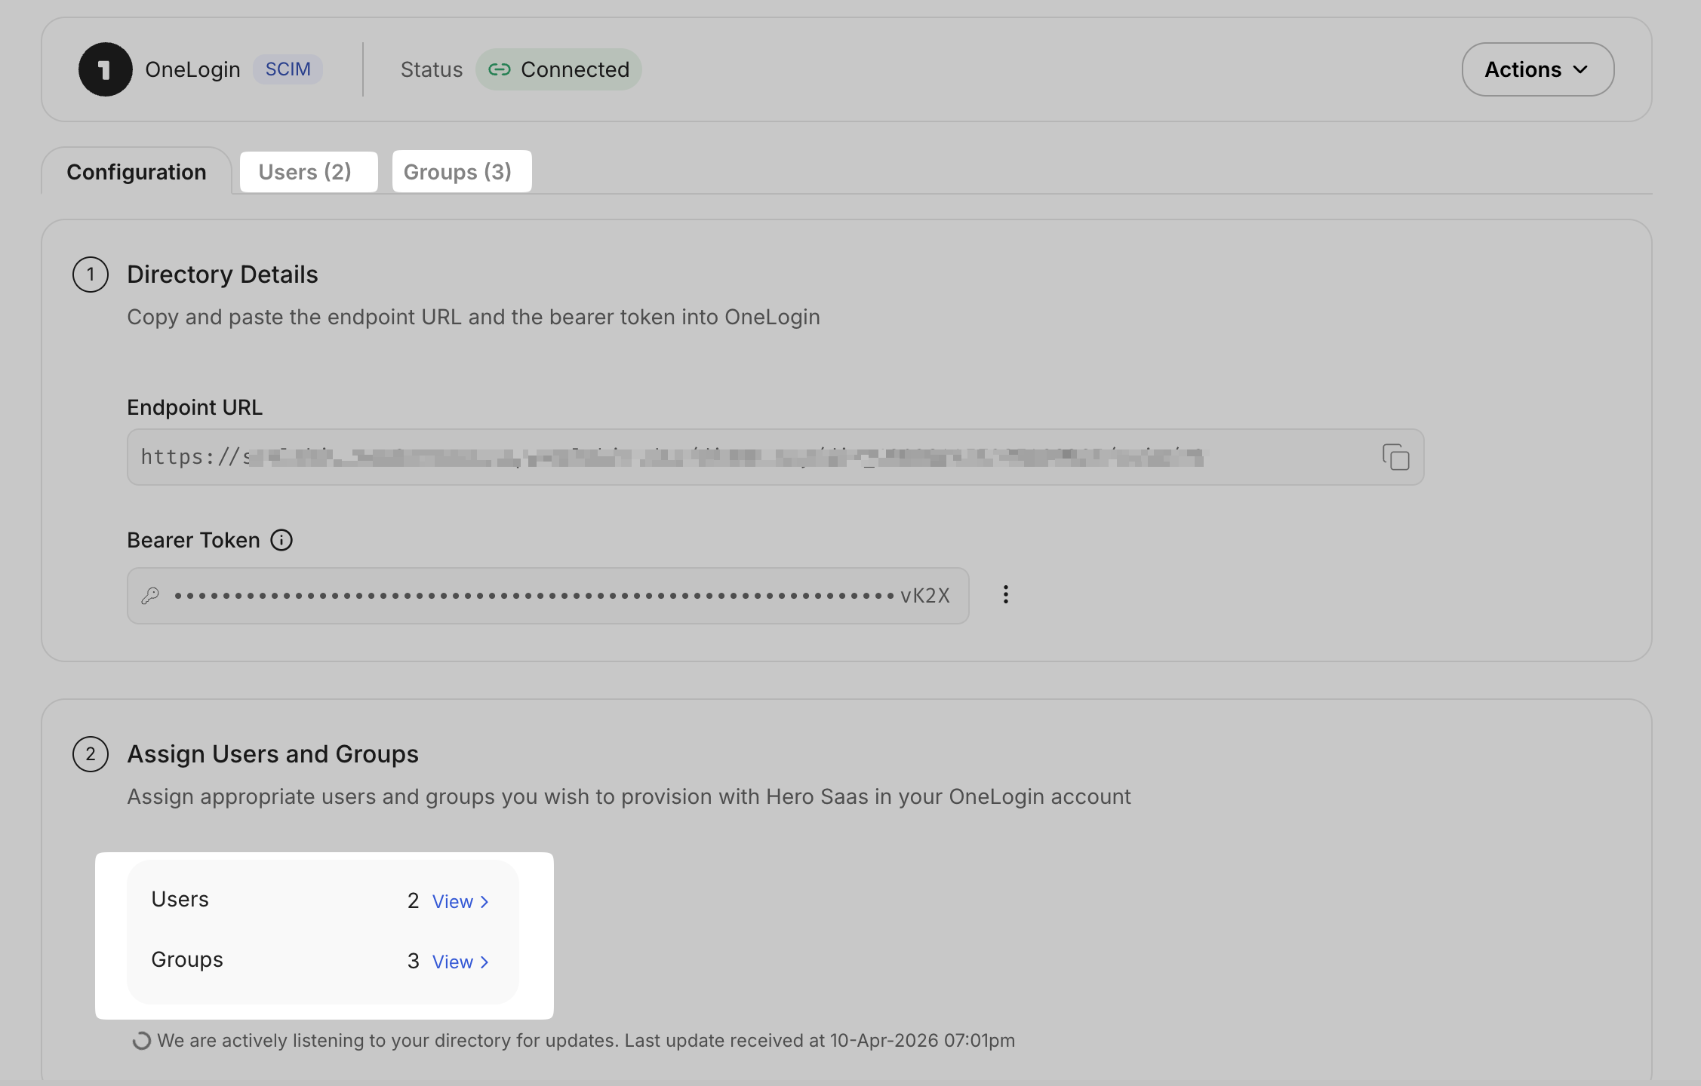Click View next to Users count
1701x1086 pixels.
tap(452, 901)
